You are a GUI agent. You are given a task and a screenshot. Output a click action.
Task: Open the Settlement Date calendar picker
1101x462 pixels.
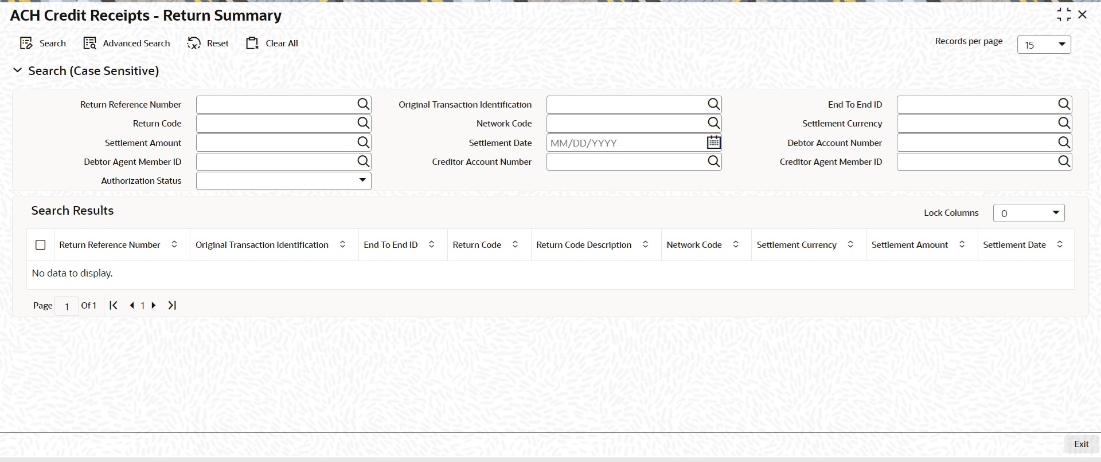pyautogui.click(x=713, y=143)
